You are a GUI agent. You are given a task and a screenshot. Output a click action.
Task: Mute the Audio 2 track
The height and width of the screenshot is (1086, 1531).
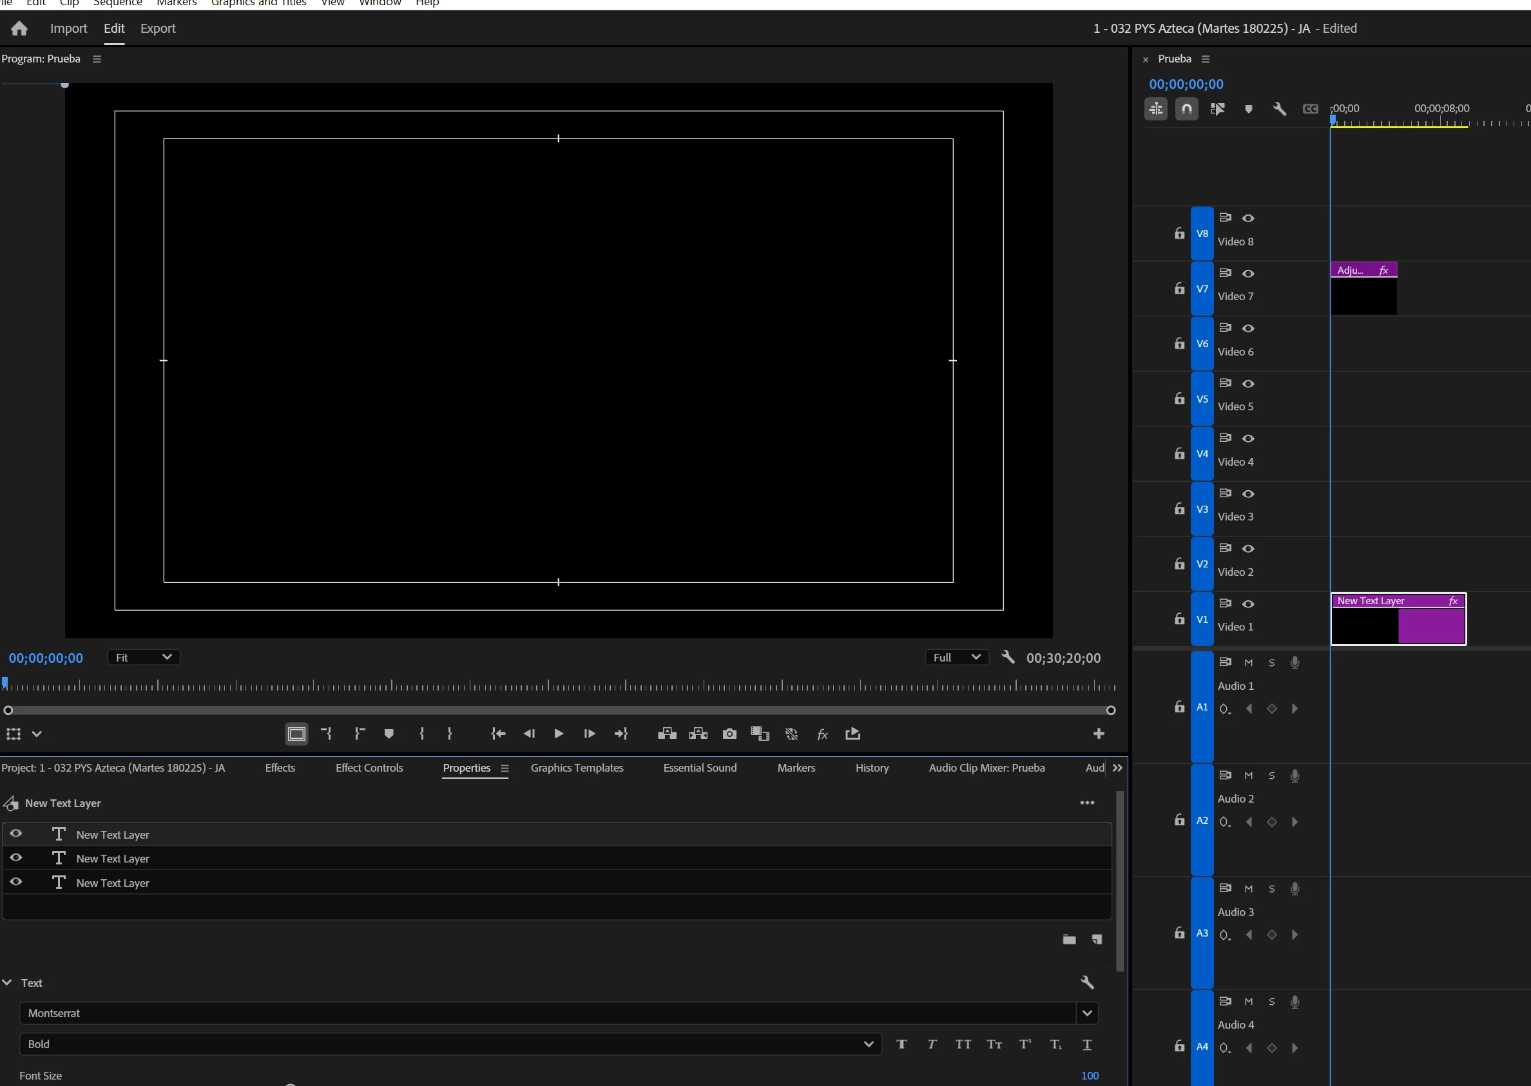click(x=1248, y=775)
